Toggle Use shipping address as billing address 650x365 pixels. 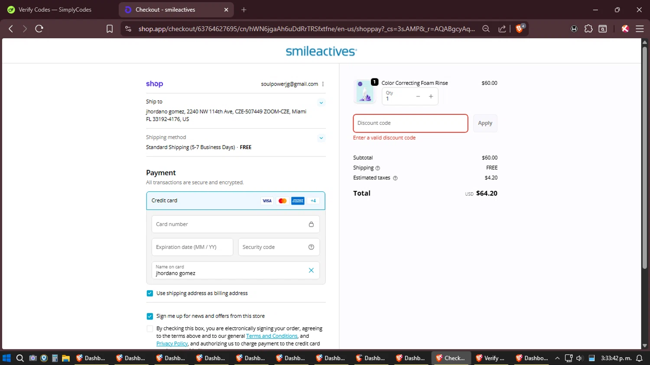point(150,293)
